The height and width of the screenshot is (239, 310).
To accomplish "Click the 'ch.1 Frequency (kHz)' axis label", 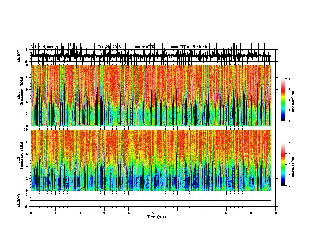I will [20, 91].
